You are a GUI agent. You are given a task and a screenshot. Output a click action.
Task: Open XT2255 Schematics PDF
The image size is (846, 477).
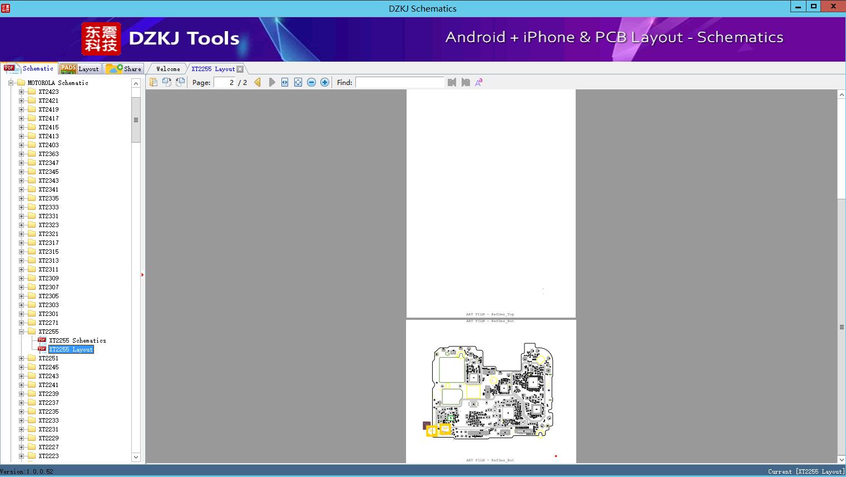tap(77, 340)
